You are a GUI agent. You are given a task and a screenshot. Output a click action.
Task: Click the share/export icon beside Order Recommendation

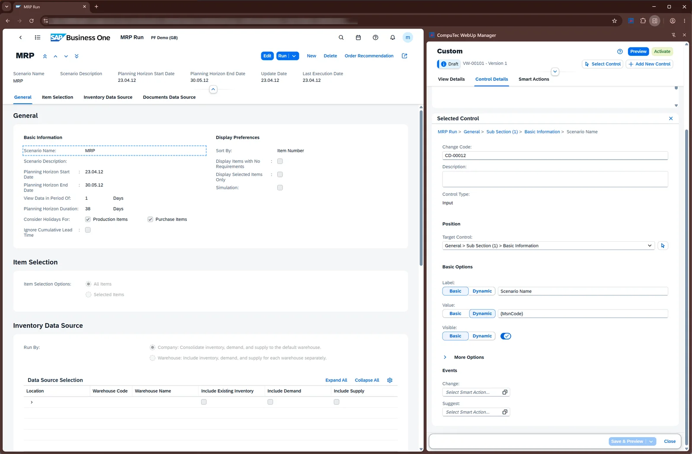[404, 56]
